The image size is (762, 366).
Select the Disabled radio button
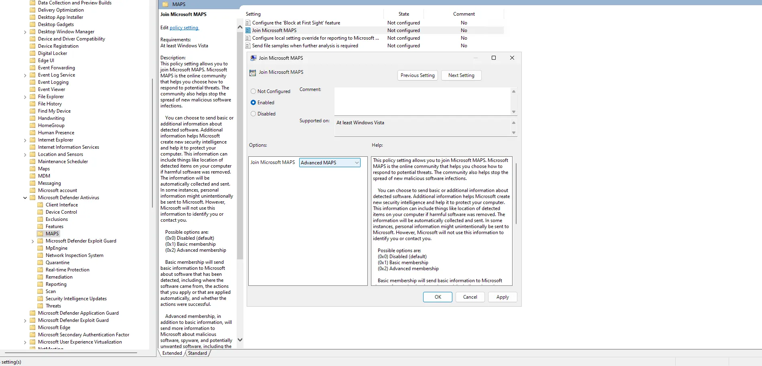pyautogui.click(x=253, y=113)
